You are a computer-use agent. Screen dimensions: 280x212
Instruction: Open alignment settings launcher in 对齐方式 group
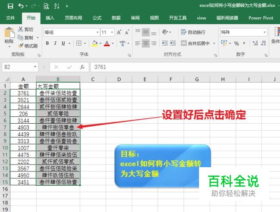[x=215, y=55]
